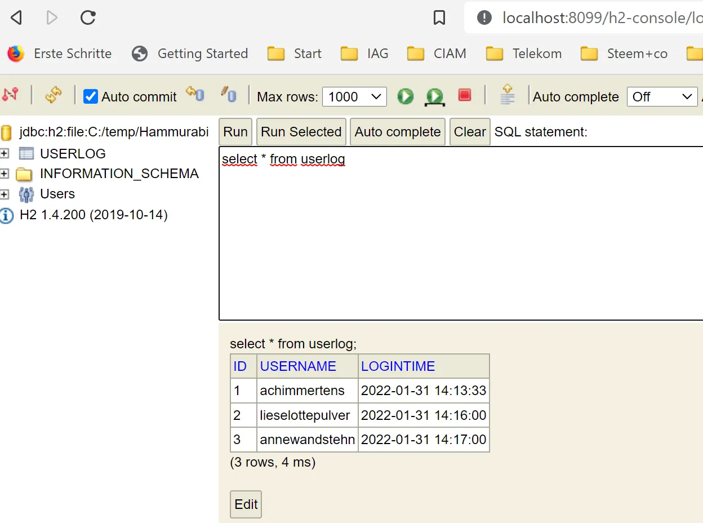
Task: Open the Start bookmarks folder
Action: pos(294,54)
